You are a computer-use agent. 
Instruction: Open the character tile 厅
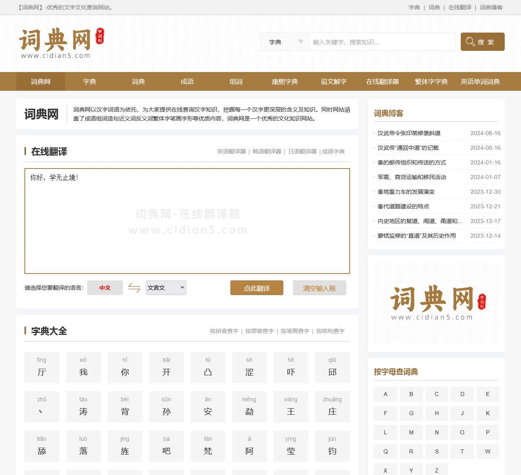(42, 367)
